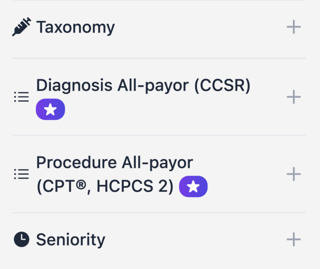Expand the Seniority filter with plus icon
Image resolution: width=320 pixels, height=269 pixels.
pyautogui.click(x=294, y=239)
